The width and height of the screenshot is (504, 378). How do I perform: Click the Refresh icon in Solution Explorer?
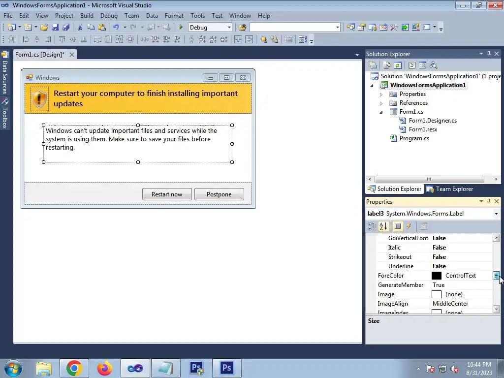click(398, 65)
